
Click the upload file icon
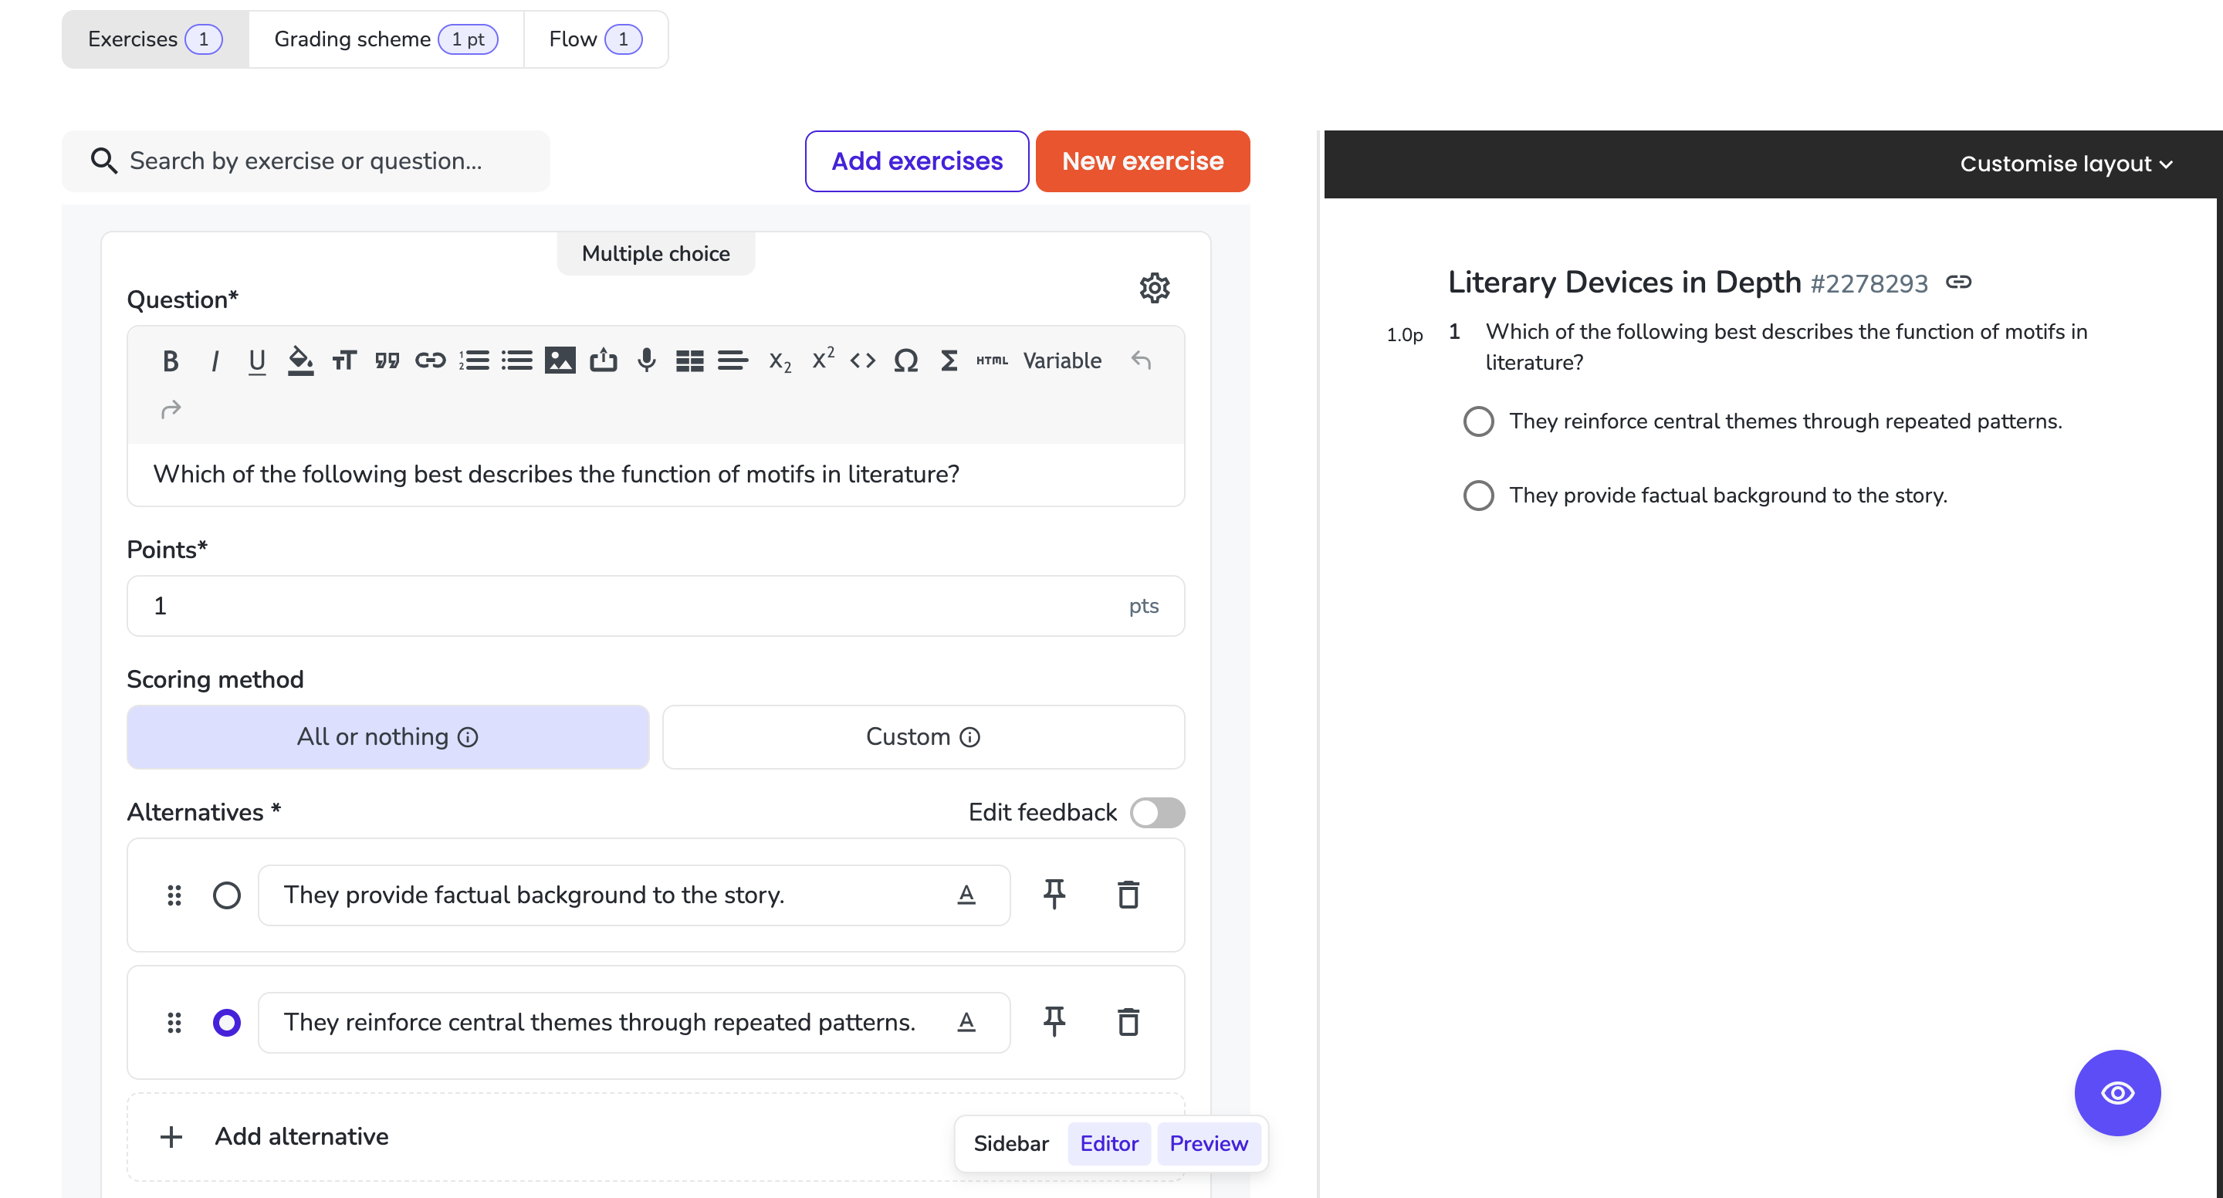(x=603, y=360)
